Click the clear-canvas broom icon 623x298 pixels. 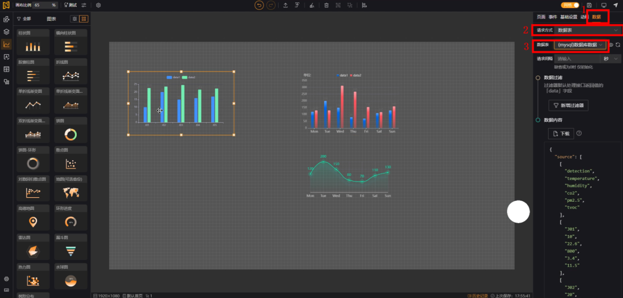[x=312, y=5]
